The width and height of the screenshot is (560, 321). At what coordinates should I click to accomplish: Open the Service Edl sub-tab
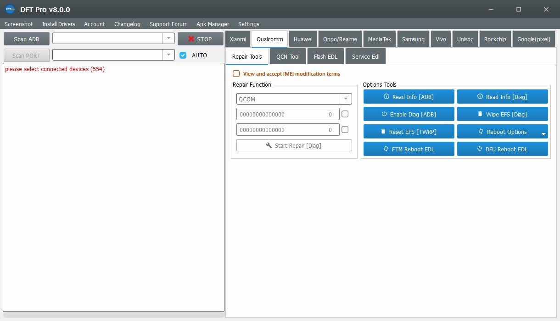click(365, 56)
